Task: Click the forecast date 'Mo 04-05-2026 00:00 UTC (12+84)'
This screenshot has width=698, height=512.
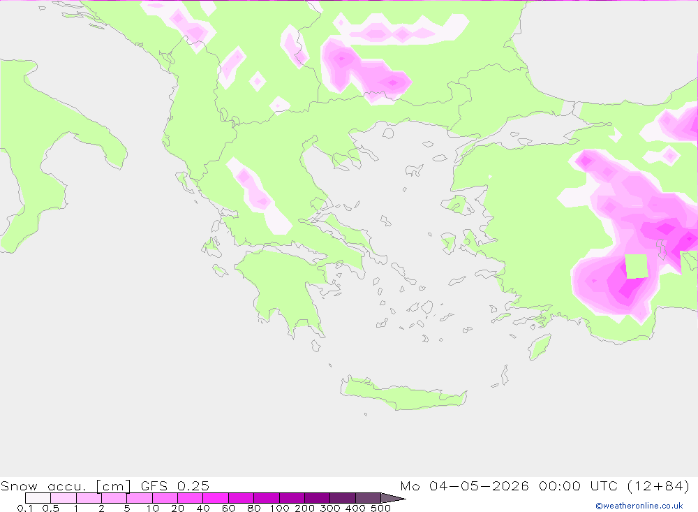Action: tap(545, 485)
